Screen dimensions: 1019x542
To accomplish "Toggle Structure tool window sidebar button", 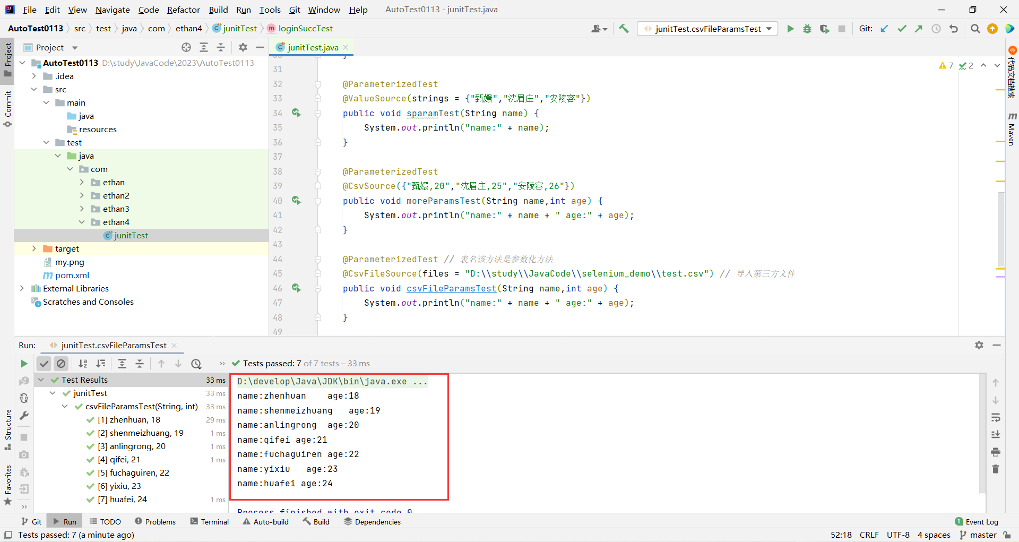I will click(7, 429).
